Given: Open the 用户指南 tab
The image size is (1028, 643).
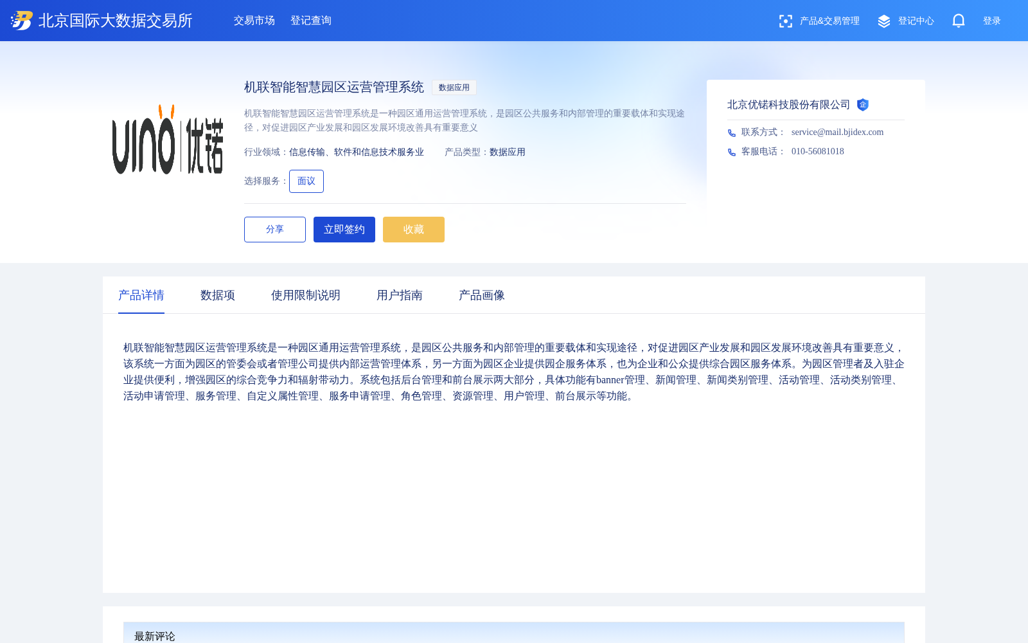Looking at the screenshot, I should click(400, 295).
